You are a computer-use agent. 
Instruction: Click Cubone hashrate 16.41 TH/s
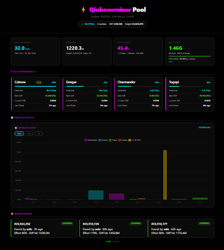[x=51, y=90]
